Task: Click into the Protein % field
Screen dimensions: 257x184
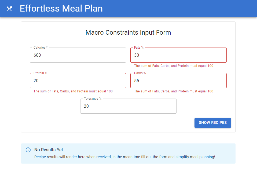Action: (x=78, y=81)
